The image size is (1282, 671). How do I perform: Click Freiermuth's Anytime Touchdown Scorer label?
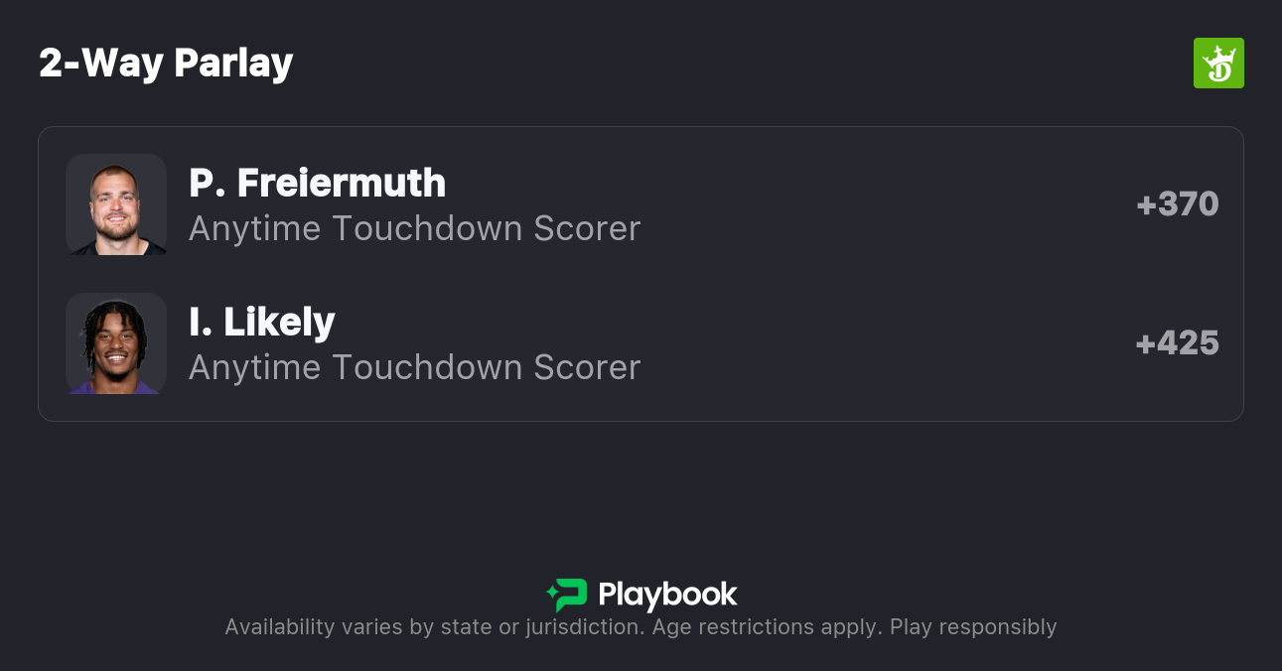point(414,228)
